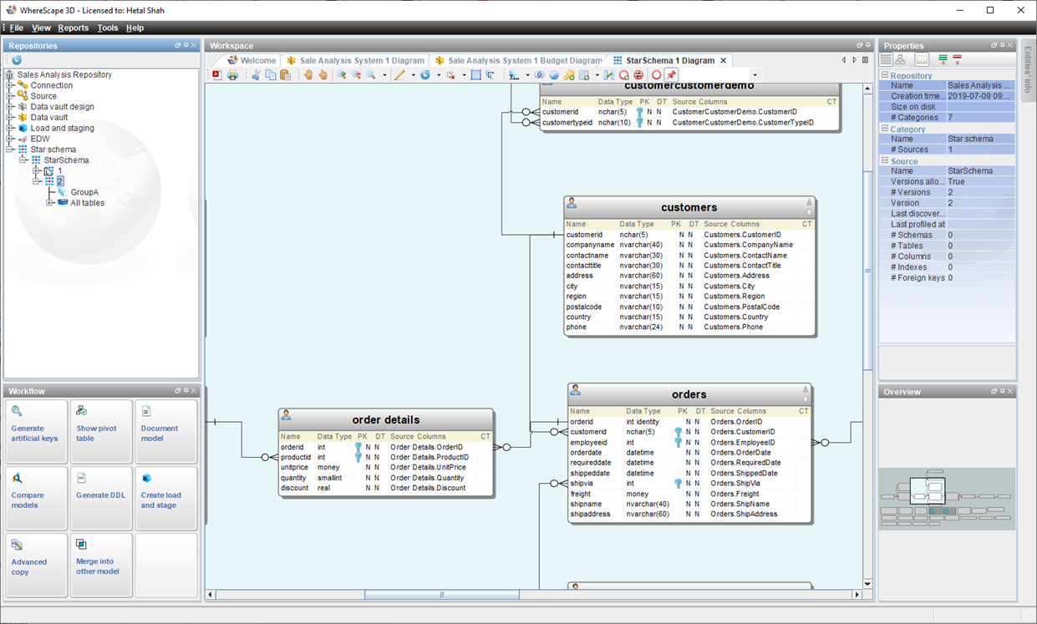The image size is (1037, 624).
Task: Collapse the Repository section in Properties
Action: (885, 76)
